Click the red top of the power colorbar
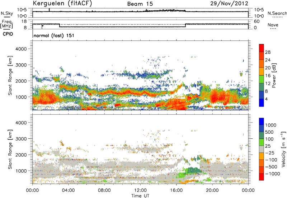This screenshot has height=198, width=287. click(262, 48)
